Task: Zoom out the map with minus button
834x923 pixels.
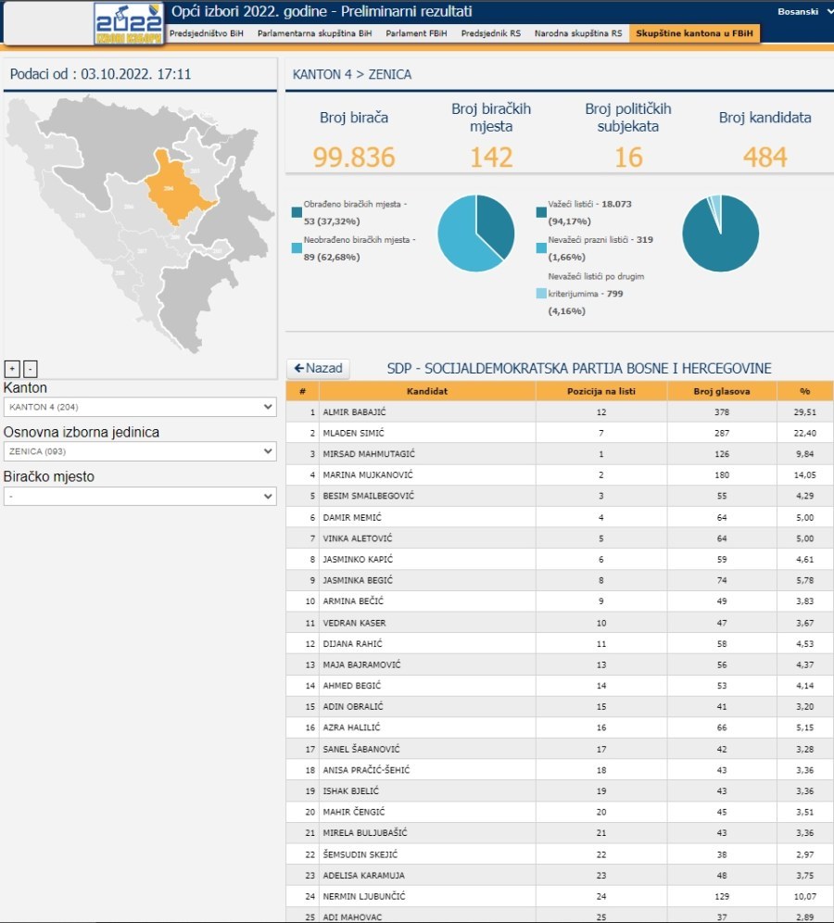Action: tap(30, 368)
